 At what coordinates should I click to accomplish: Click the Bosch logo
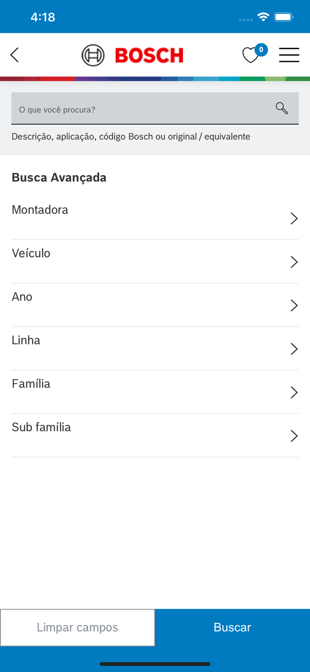(x=132, y=56)
